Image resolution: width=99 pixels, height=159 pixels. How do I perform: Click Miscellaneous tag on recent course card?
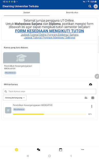[x=10, y=73]
